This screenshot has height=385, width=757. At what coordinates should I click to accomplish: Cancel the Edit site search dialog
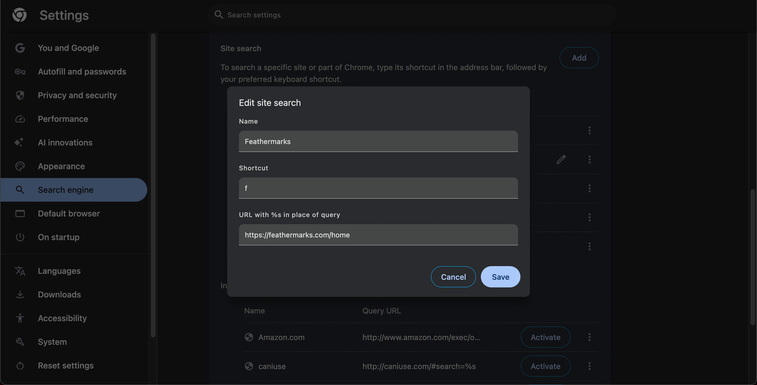click(453, 277)
